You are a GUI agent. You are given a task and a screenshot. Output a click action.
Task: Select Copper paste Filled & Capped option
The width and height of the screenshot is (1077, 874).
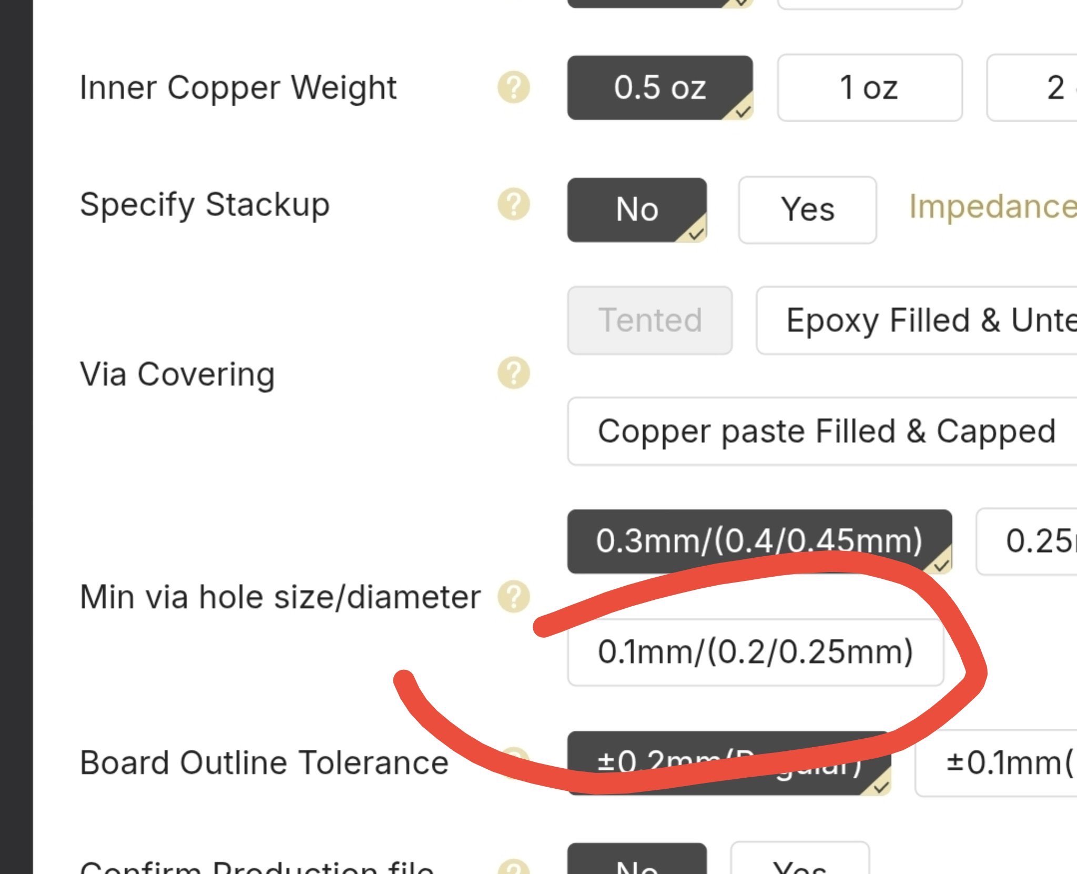[822, 431]
